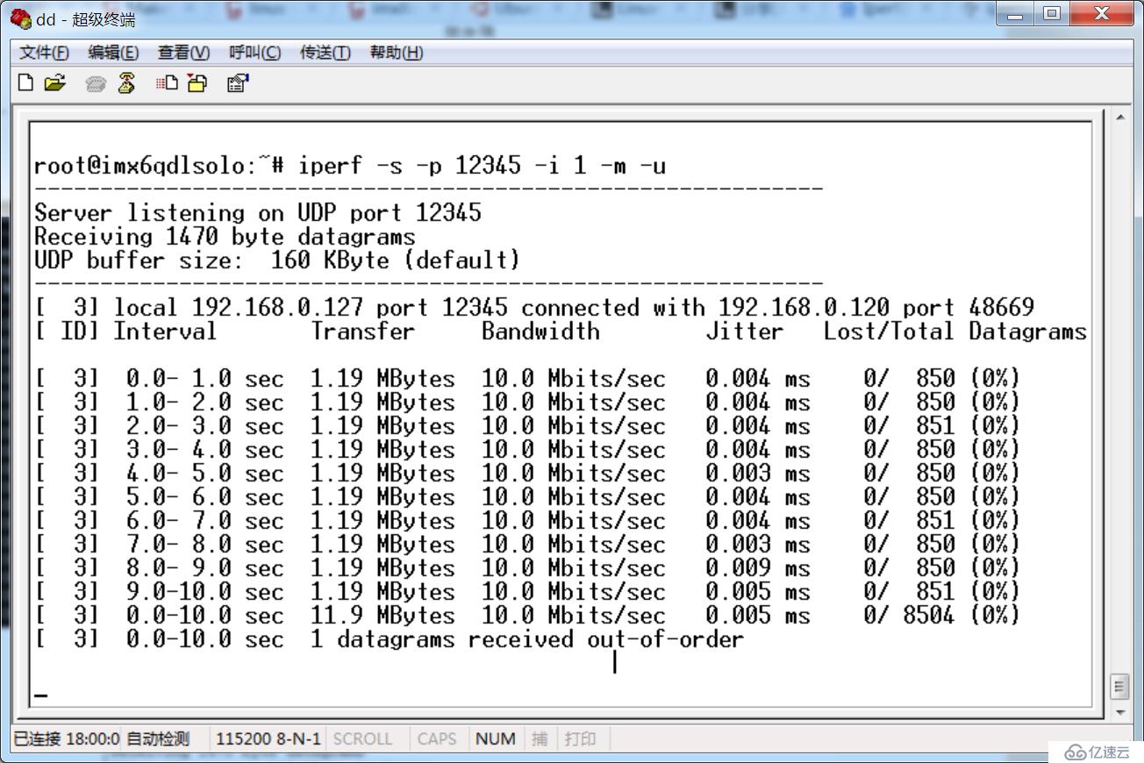Screen dimensions: 1144x763
Task: Click the Open file toolbar icon
Action: [54, 83]
